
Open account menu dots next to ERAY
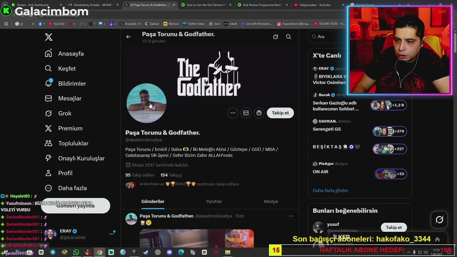111,234
